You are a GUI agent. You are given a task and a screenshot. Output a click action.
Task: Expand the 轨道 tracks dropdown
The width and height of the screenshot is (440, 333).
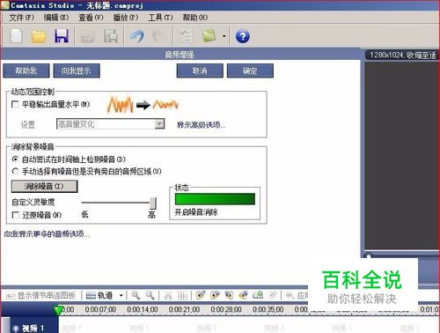point(121,295)
